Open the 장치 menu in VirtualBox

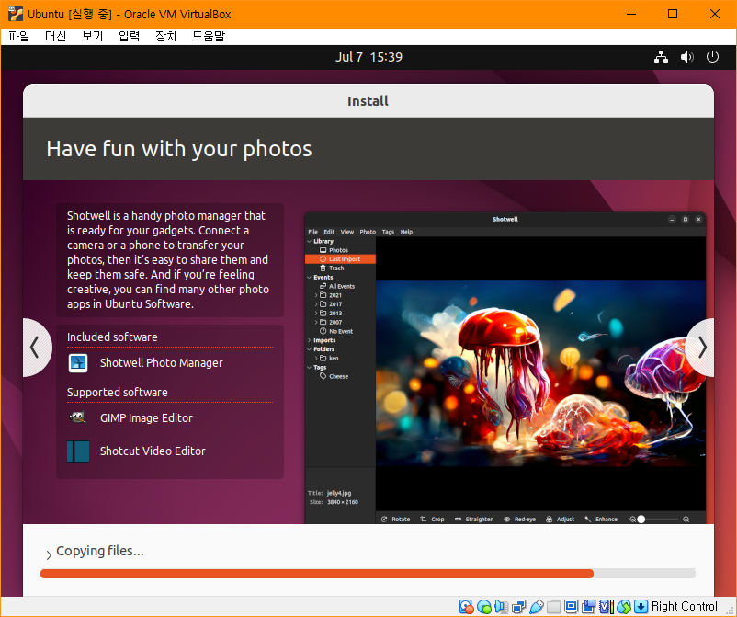pos(166,36)
